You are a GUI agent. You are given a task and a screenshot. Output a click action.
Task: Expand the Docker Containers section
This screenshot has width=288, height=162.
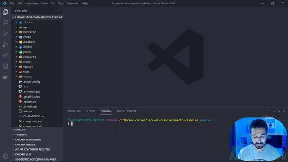point(37,139)
